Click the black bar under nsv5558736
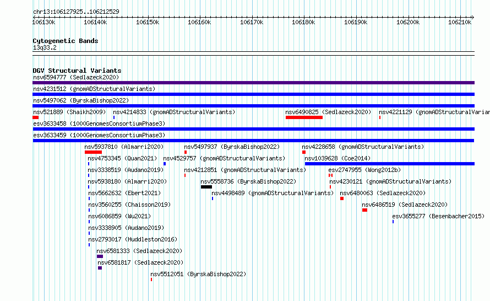This screenshot has height=301, width=490. click(x=206, y=187)
